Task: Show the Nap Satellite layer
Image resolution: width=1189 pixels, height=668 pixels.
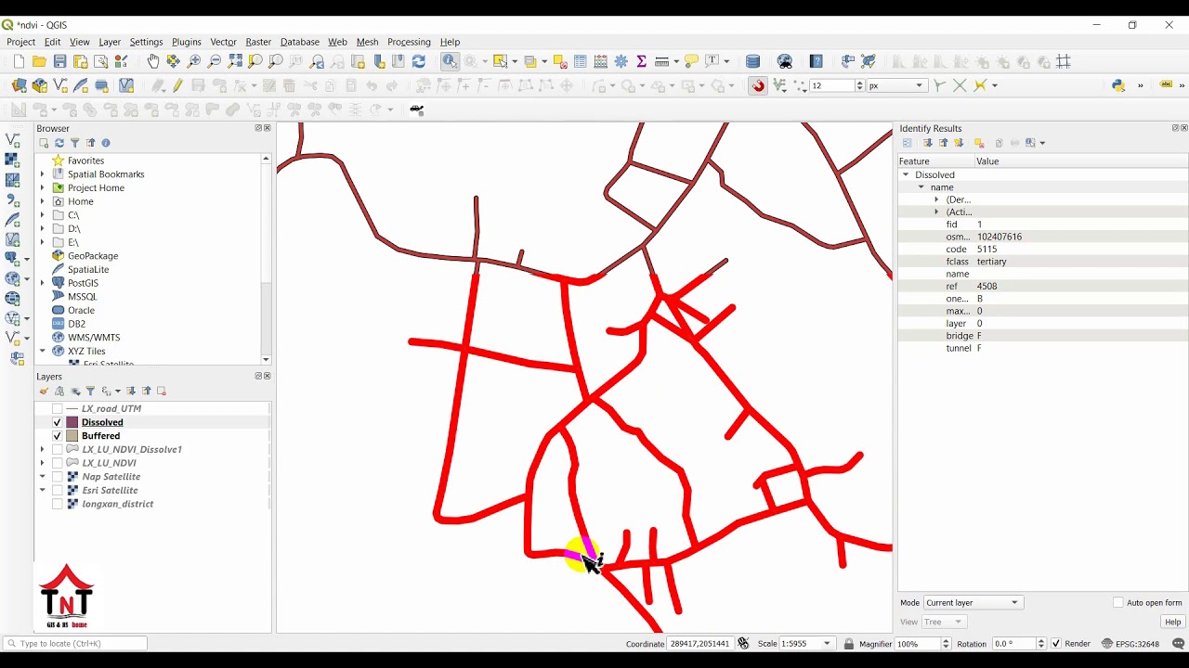Action: pos(58,477)
